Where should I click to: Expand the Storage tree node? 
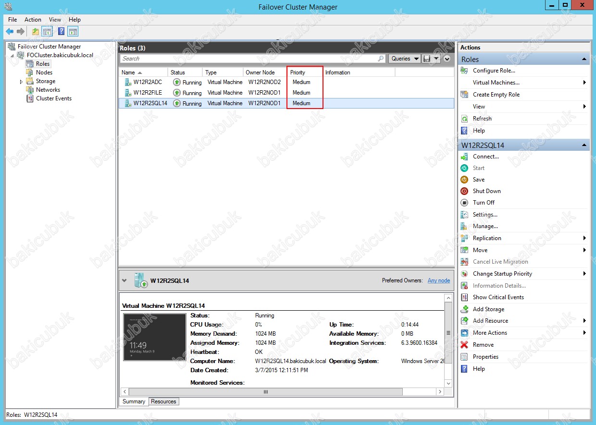click(21, 82)
